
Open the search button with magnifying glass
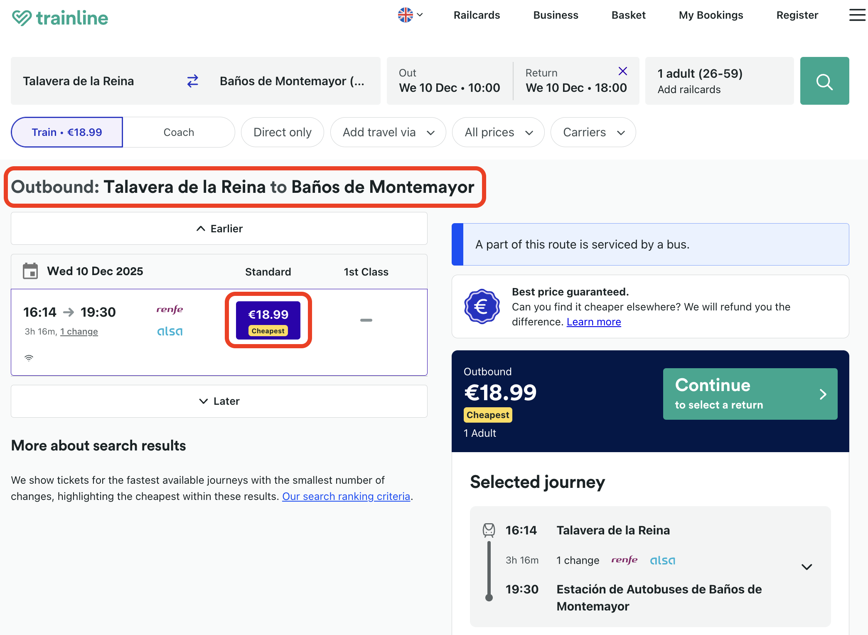[824, 81]
